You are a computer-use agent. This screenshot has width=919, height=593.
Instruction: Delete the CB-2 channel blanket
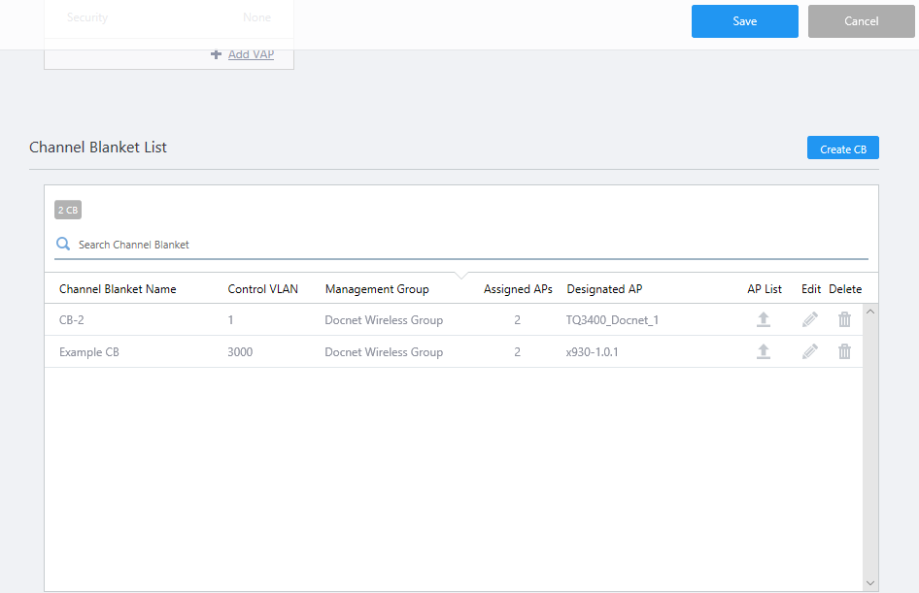pyautogui.click(x=844, y=319)
